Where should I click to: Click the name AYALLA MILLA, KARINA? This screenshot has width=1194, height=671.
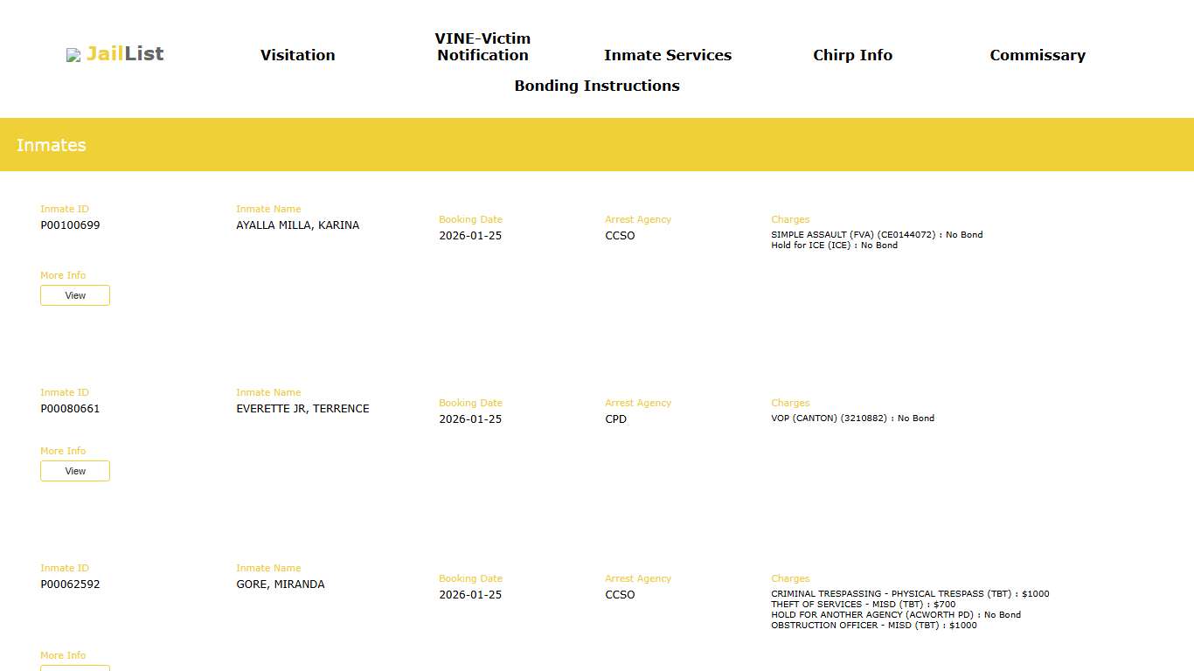[297, 225]
